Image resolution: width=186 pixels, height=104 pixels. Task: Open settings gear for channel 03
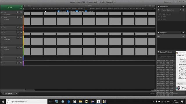point(17,32)
